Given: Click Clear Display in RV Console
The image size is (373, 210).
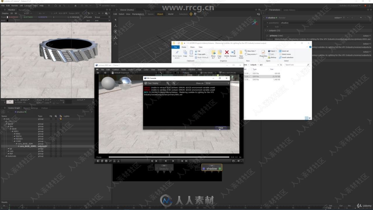Looking at the screenshot, I should click(x=152, y=83).
